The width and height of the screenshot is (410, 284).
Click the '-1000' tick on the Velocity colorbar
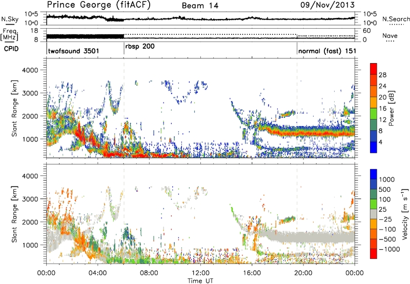[389, 249]
